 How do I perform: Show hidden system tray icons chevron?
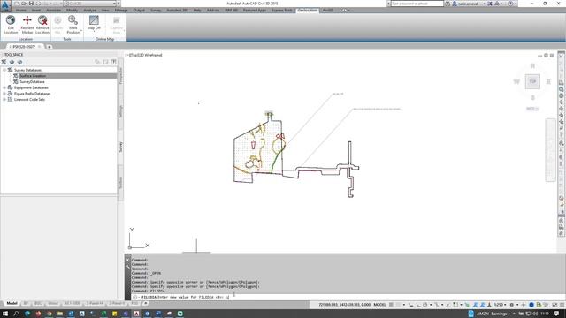pyautogui.click(x=514, y=314)
